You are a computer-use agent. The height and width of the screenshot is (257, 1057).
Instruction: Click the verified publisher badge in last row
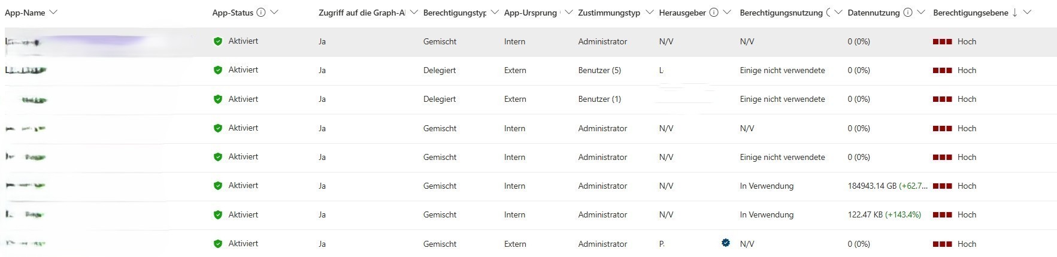[x=726, y=243]
